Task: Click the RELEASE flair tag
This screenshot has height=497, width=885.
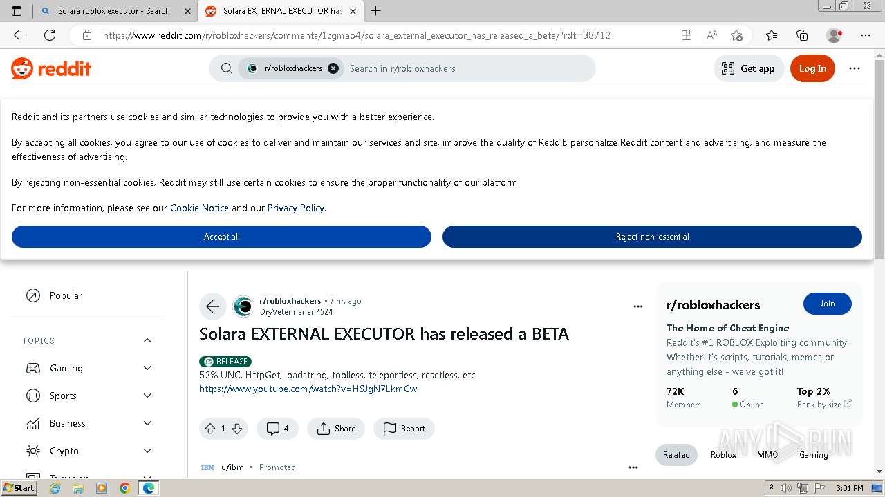Action: click(225, 362)
